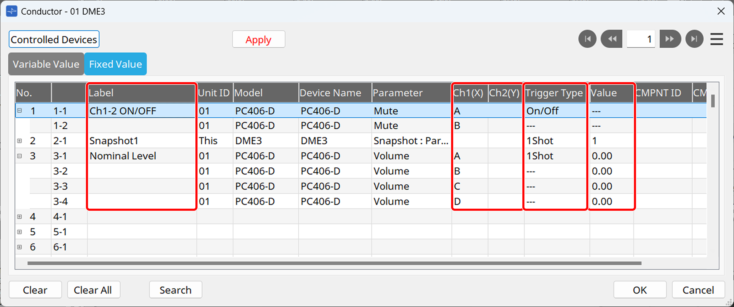Image resolution: width=734 pixels, height=307 pixels.
Task: Expand row 4 in the table
Action: click(x=19, y=216)
